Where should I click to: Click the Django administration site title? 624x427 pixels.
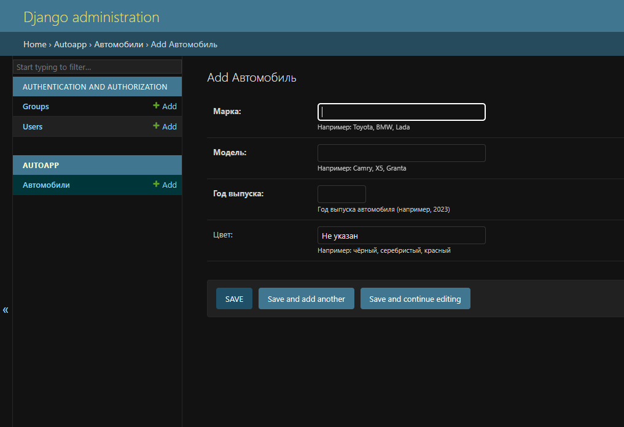tap(91, 17)
